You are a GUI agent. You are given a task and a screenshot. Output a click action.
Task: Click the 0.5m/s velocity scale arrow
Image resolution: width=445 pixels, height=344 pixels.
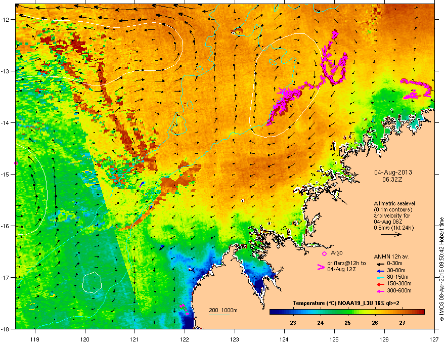[391, 234]
